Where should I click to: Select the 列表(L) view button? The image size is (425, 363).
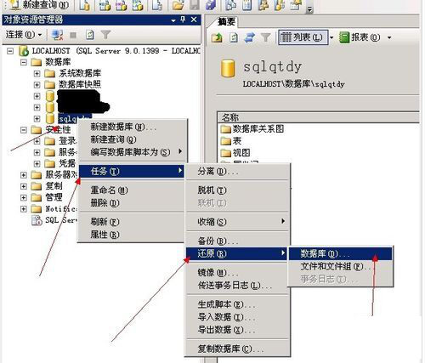click(303, 37)
